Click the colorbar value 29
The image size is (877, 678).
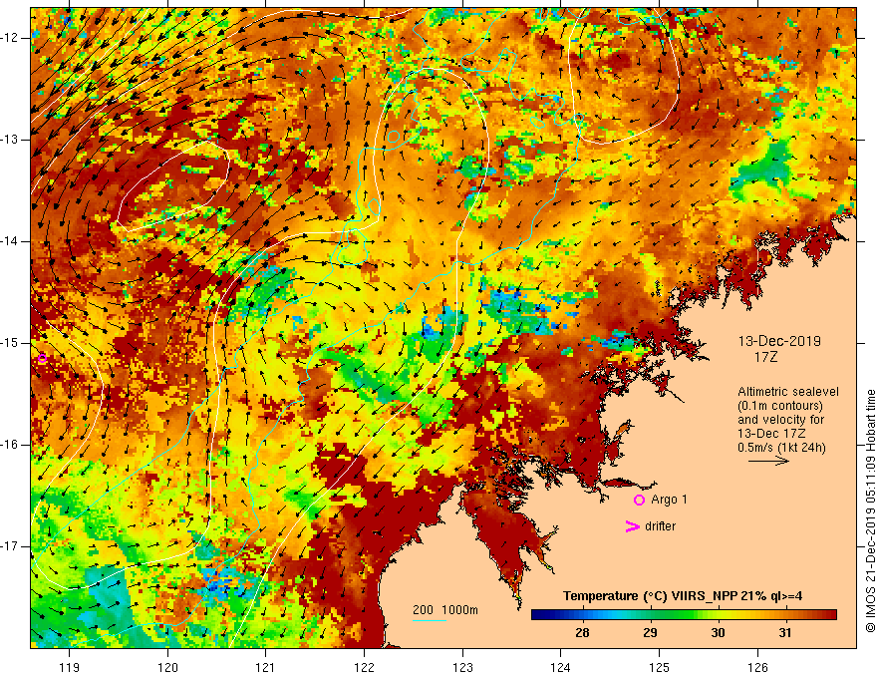tap(650, 633)
